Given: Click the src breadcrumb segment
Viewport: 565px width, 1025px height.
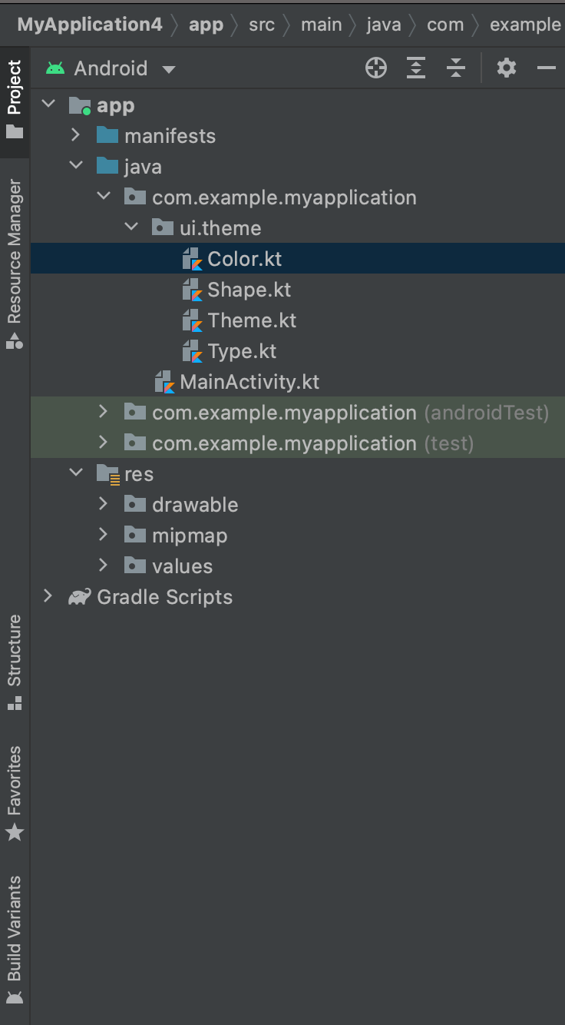Looking at the screenshot, I should (x=262, y=25).
